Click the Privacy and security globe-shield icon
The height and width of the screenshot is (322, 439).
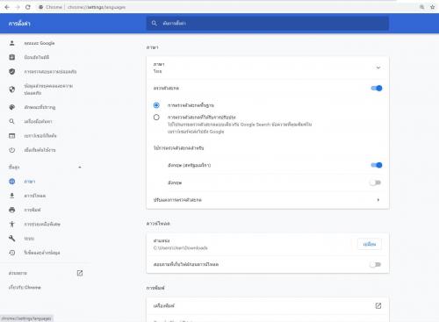[x=12, y=89]
